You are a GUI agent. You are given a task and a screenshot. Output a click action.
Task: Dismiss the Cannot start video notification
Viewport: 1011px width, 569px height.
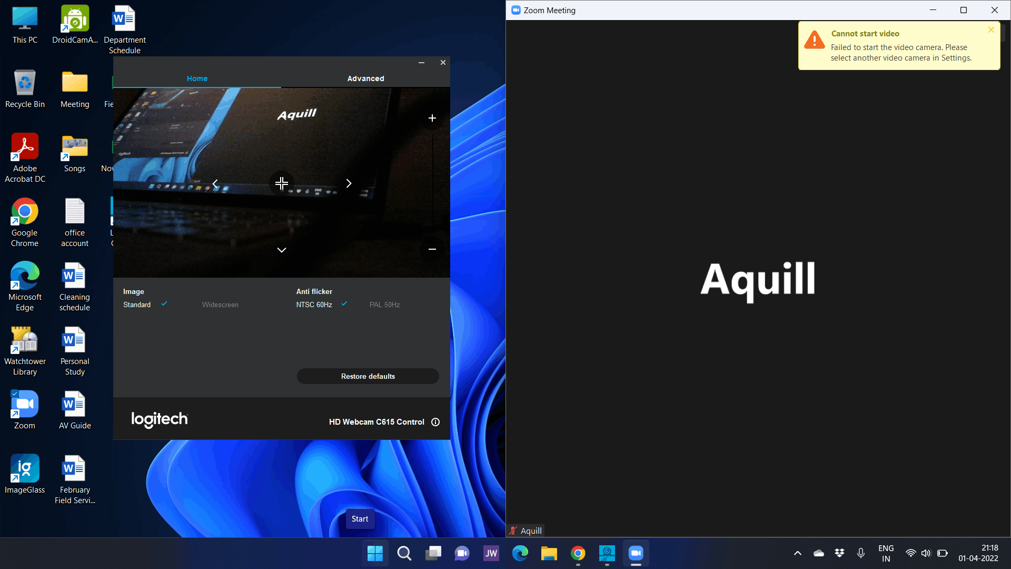pyautogui.click(x=991, y=30)
